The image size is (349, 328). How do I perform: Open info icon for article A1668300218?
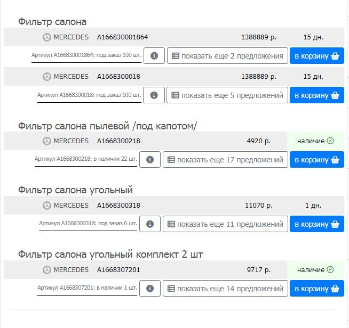[x=150, y=159]
